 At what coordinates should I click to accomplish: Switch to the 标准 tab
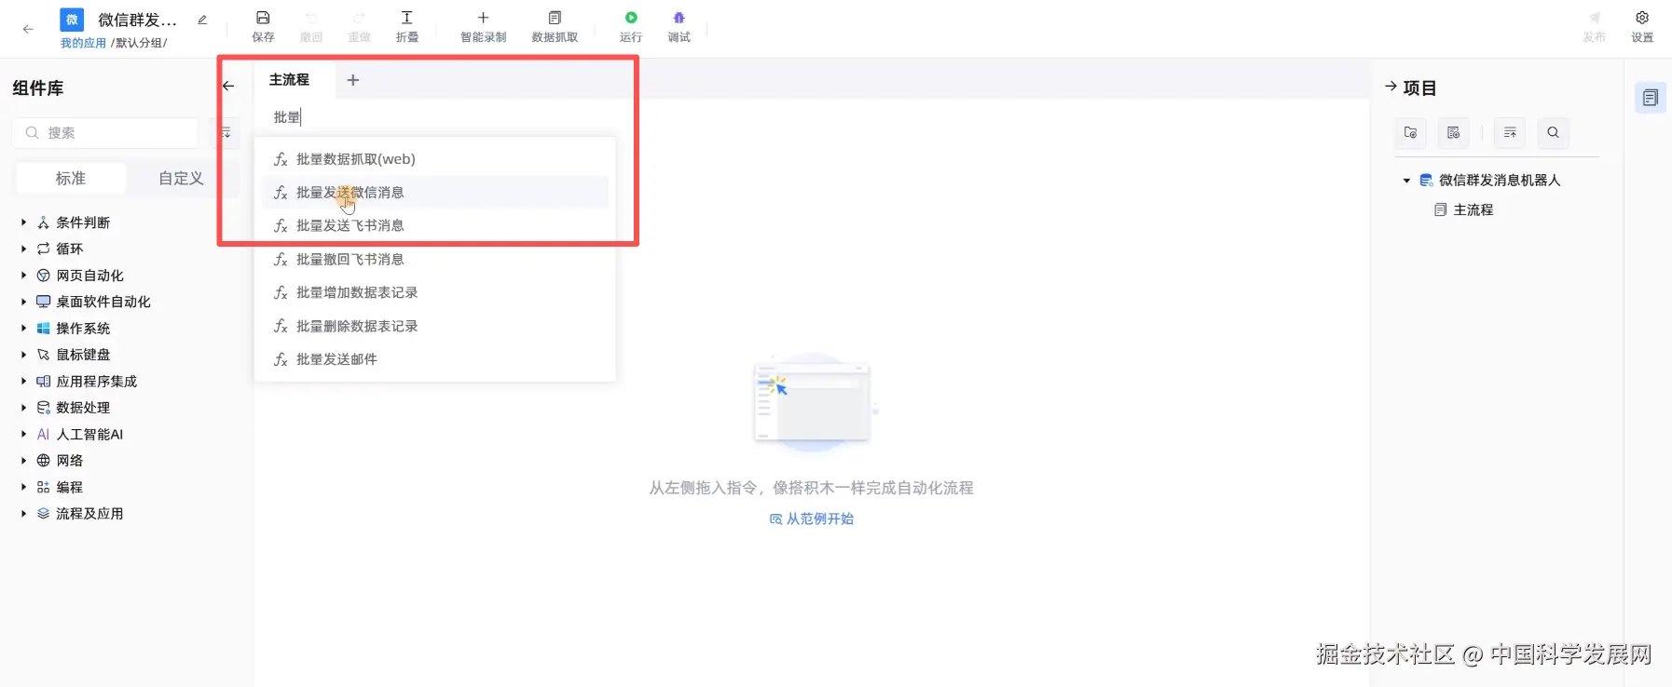tap(71, 178)
